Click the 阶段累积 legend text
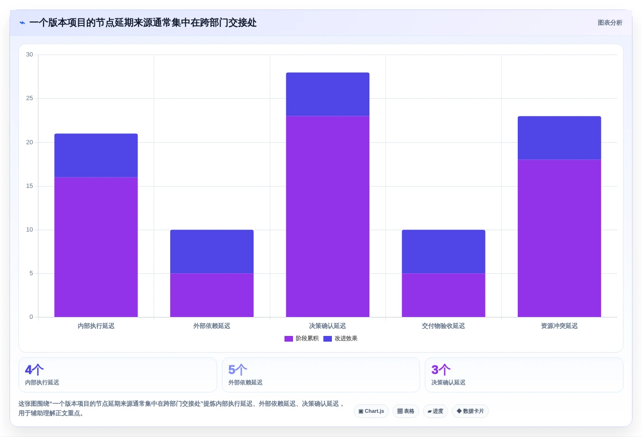Image resolution: width=642 pixels, height=437 pixels. (x=307, y=339)
